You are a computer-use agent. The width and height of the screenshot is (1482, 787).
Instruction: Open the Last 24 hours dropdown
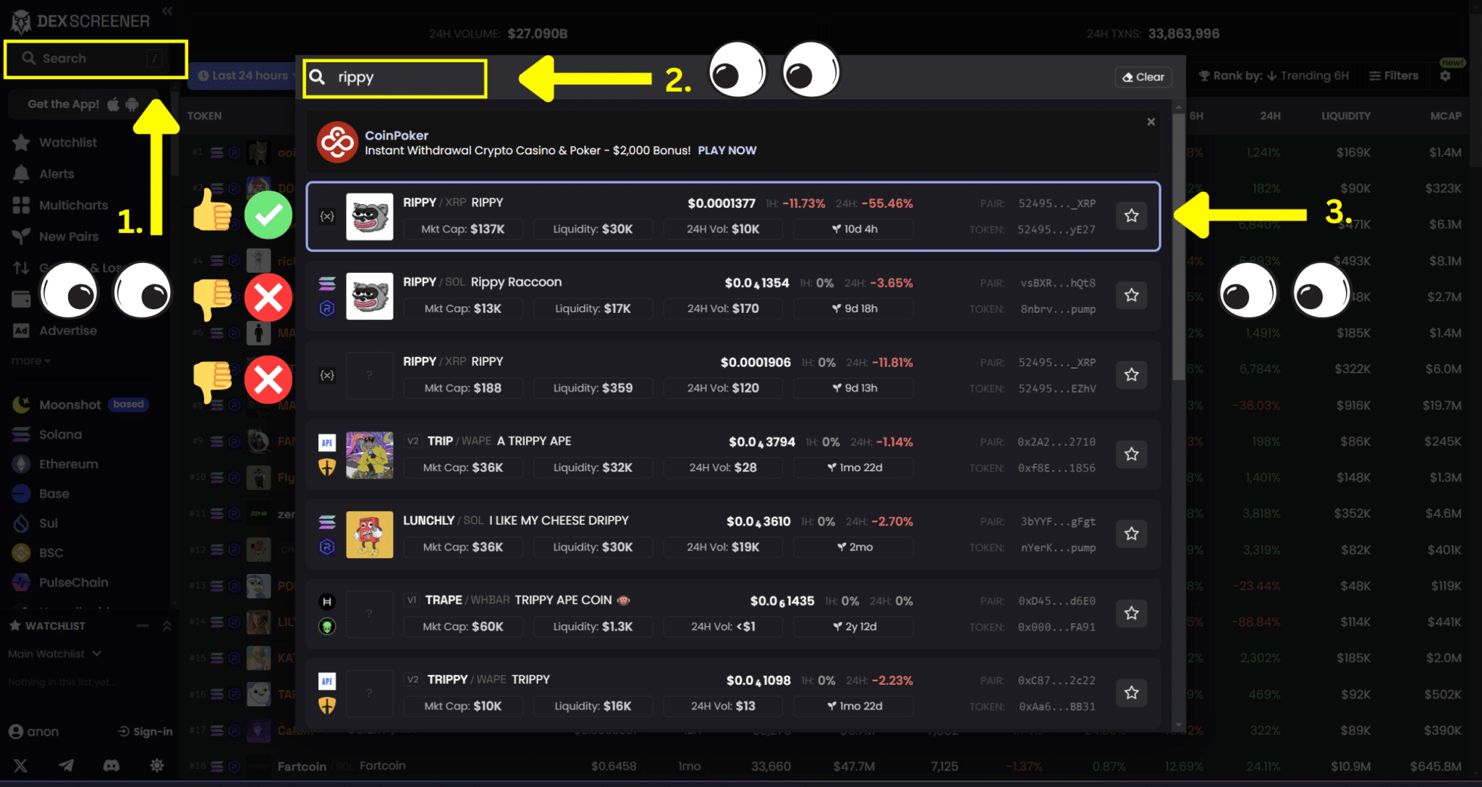tap(246, 75)
